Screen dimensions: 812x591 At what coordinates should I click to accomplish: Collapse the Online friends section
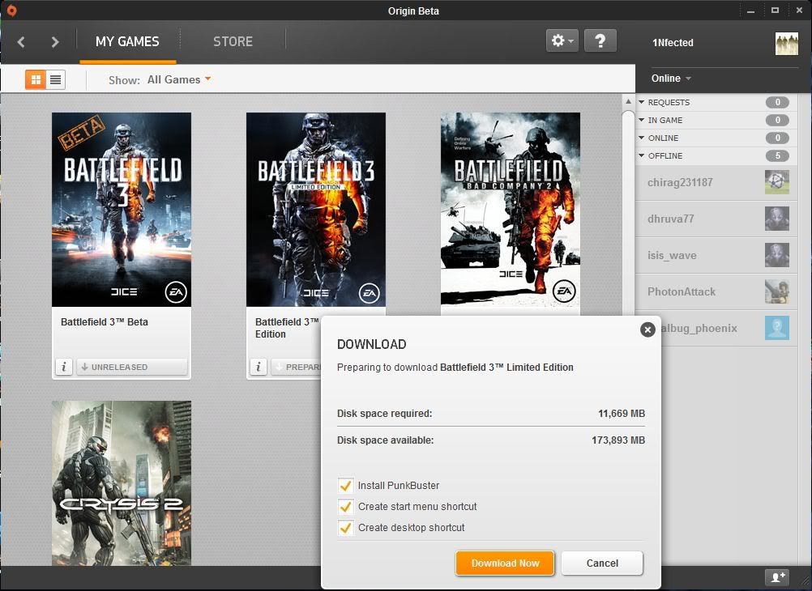click(x=642, y=138)
